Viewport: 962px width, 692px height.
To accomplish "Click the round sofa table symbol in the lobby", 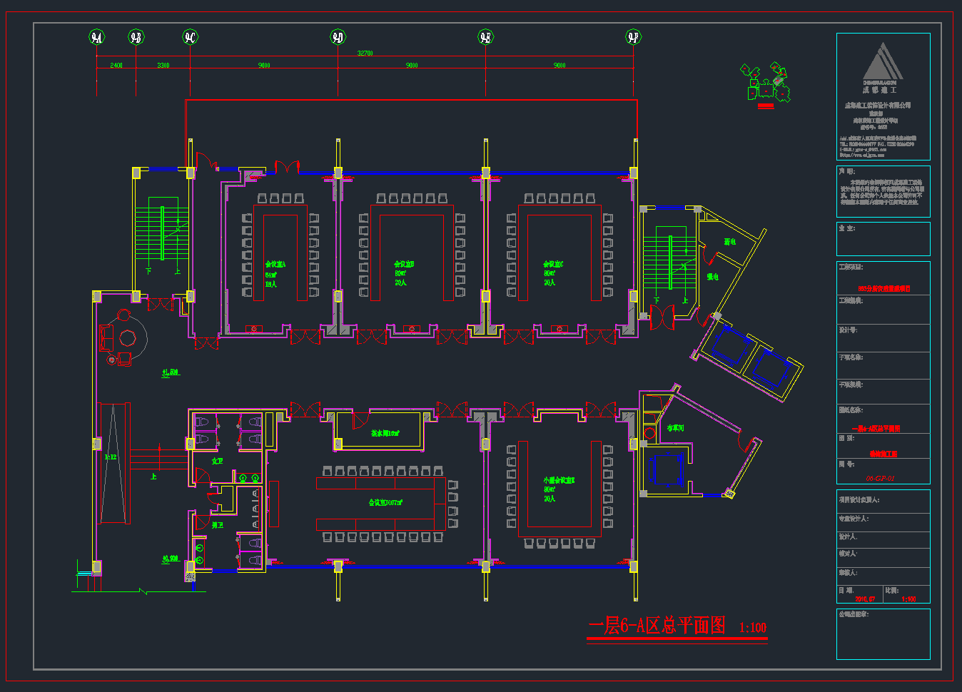I will tap(127, 337).
